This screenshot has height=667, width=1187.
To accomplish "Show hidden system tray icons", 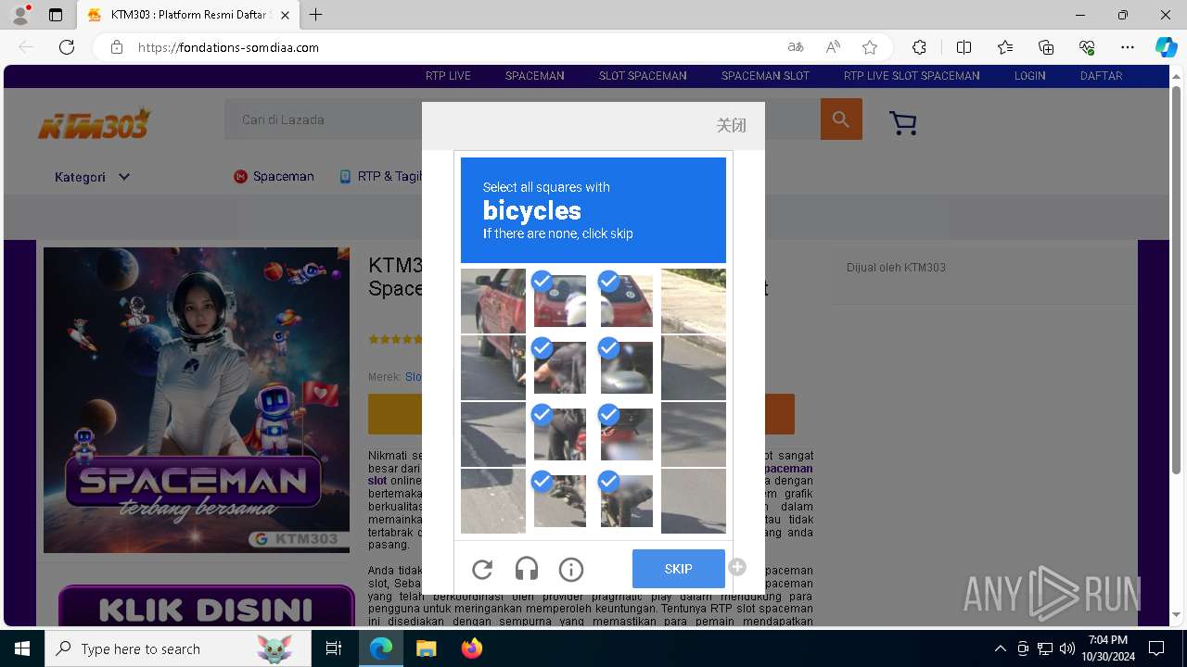I will [1000, 648].
